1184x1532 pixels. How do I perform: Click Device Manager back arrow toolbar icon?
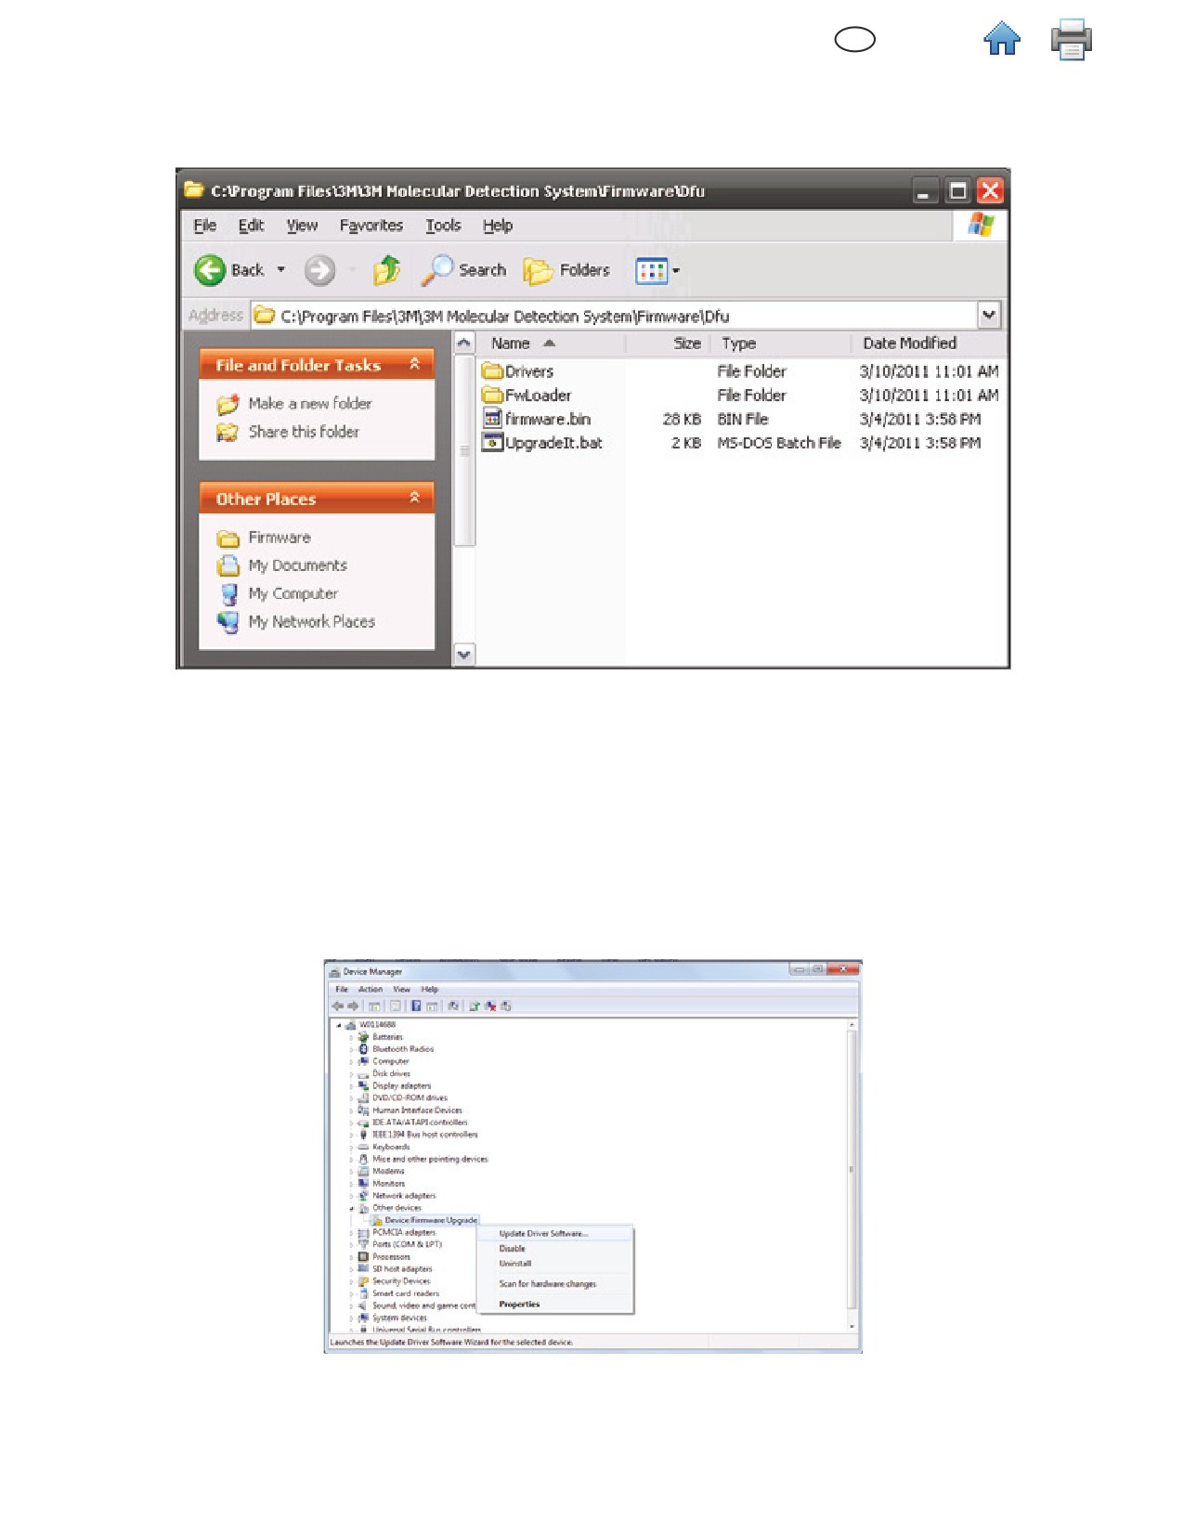337,1006
